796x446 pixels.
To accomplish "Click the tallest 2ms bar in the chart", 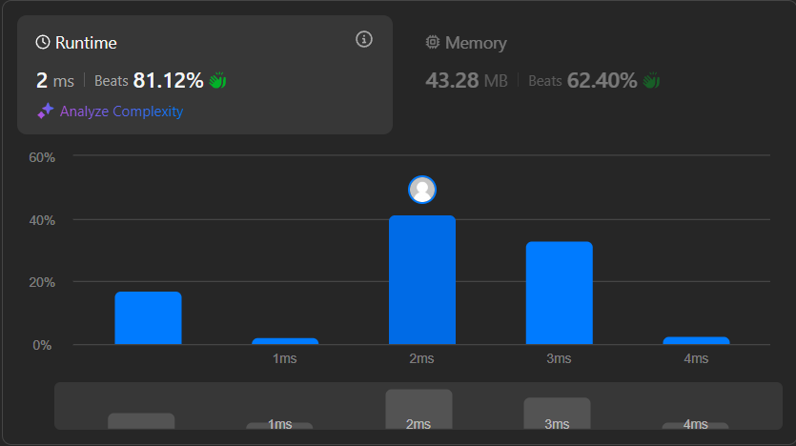I will click(421, 280).
